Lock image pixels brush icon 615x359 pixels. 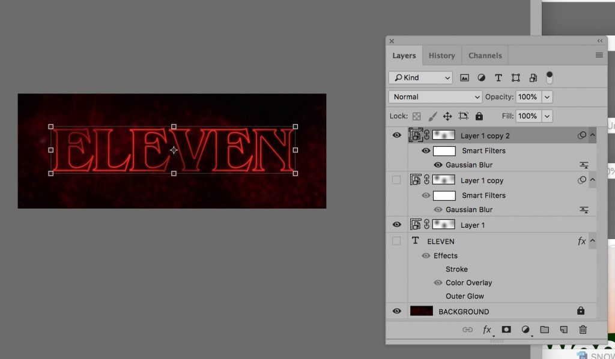tap(432, 116)
